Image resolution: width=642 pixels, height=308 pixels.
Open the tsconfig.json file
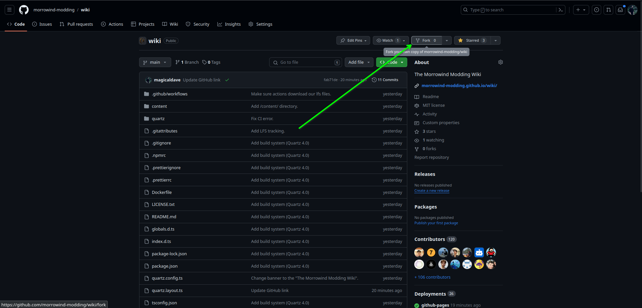pos(164,303)
